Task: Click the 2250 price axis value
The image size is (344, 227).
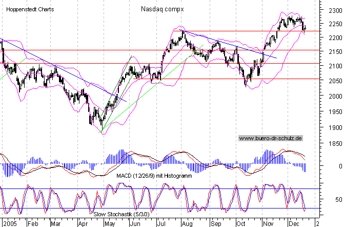Action: [x=335, y=24]
